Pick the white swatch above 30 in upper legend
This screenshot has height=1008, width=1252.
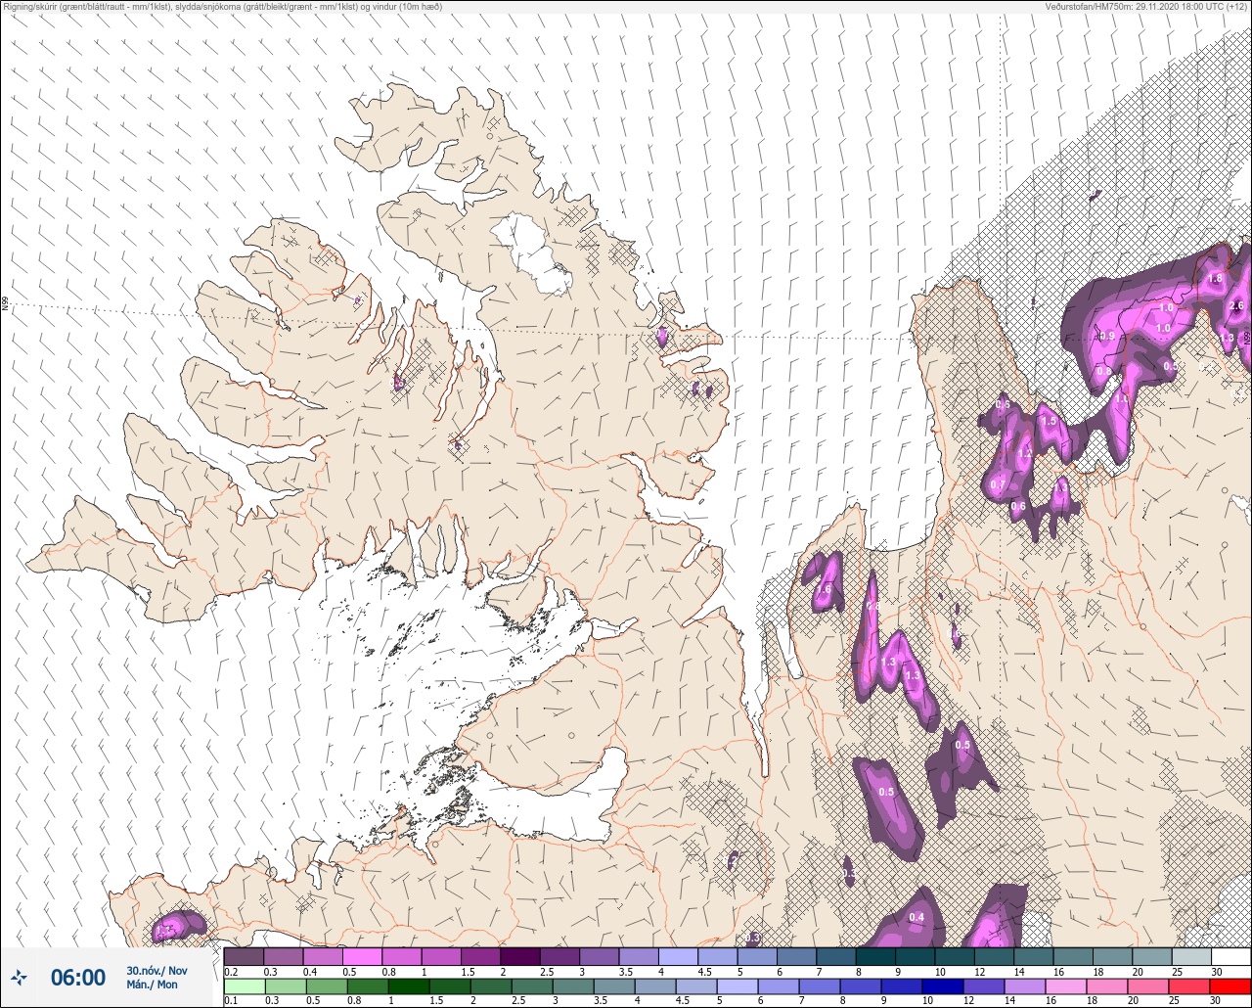pos(1230,956)
